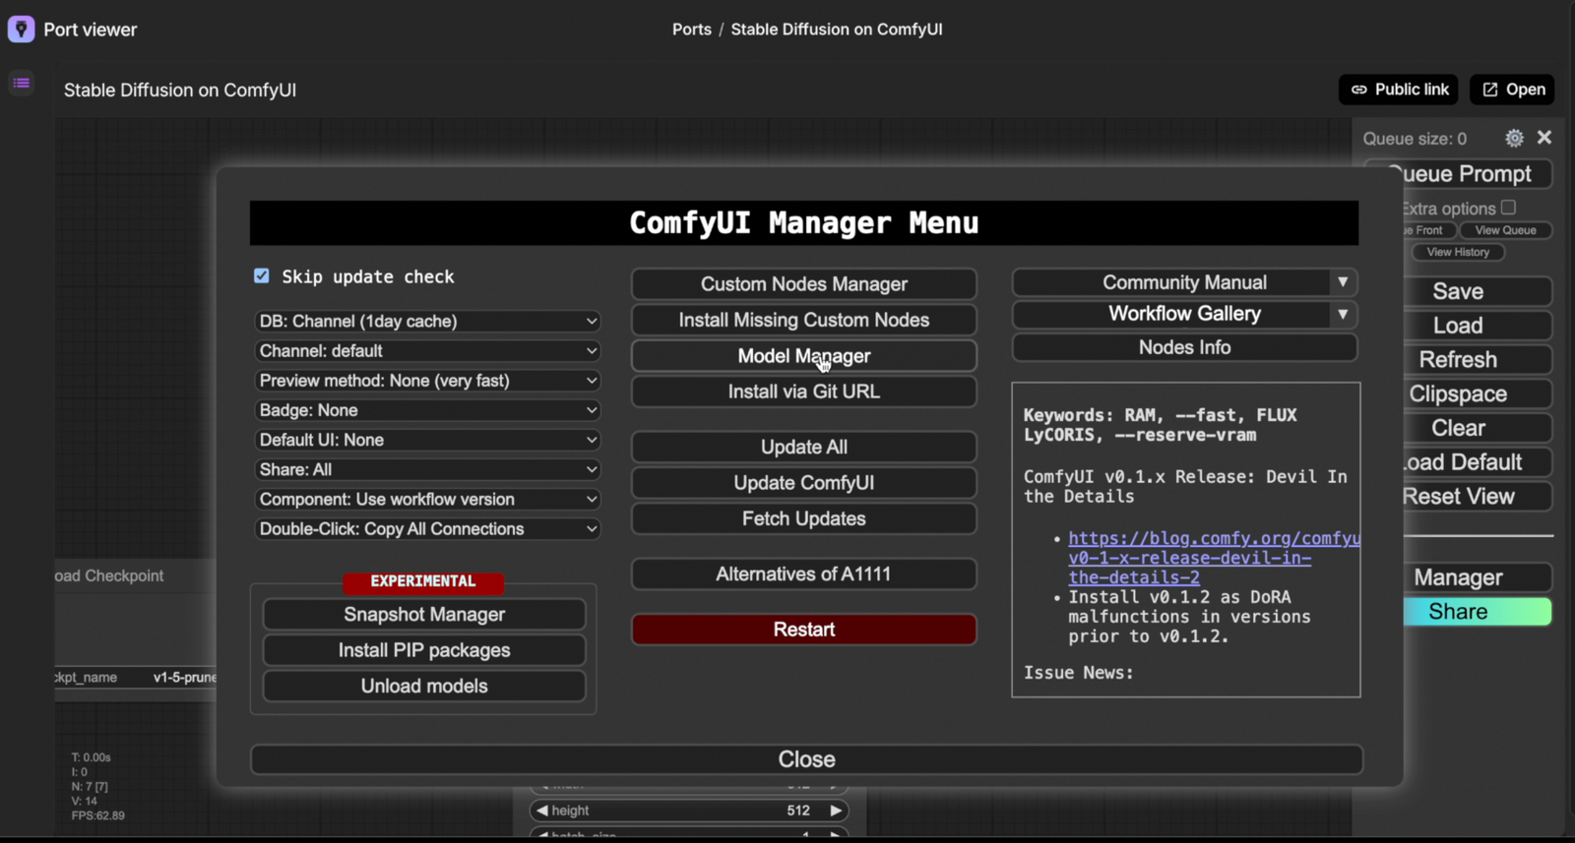1575x843 pixels.
Task: Close the queue panel with X icon
Action: click(1544, 138)
